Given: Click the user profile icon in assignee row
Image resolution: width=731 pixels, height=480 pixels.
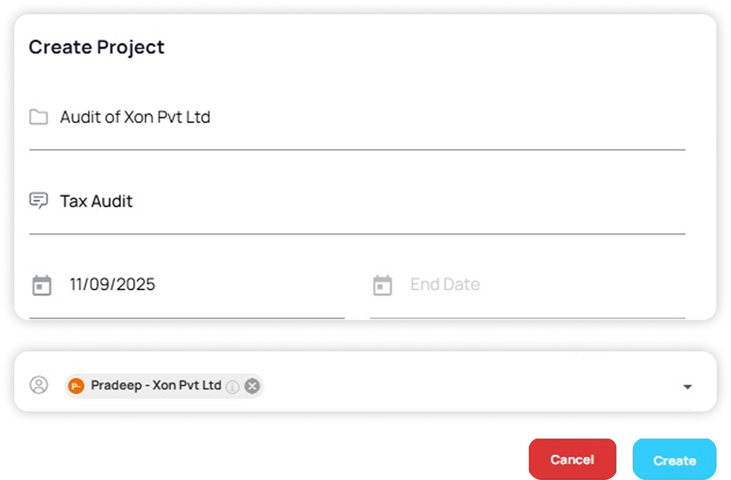Looking at the screenshot, I should pyautogui.click(x=39, y=385).
